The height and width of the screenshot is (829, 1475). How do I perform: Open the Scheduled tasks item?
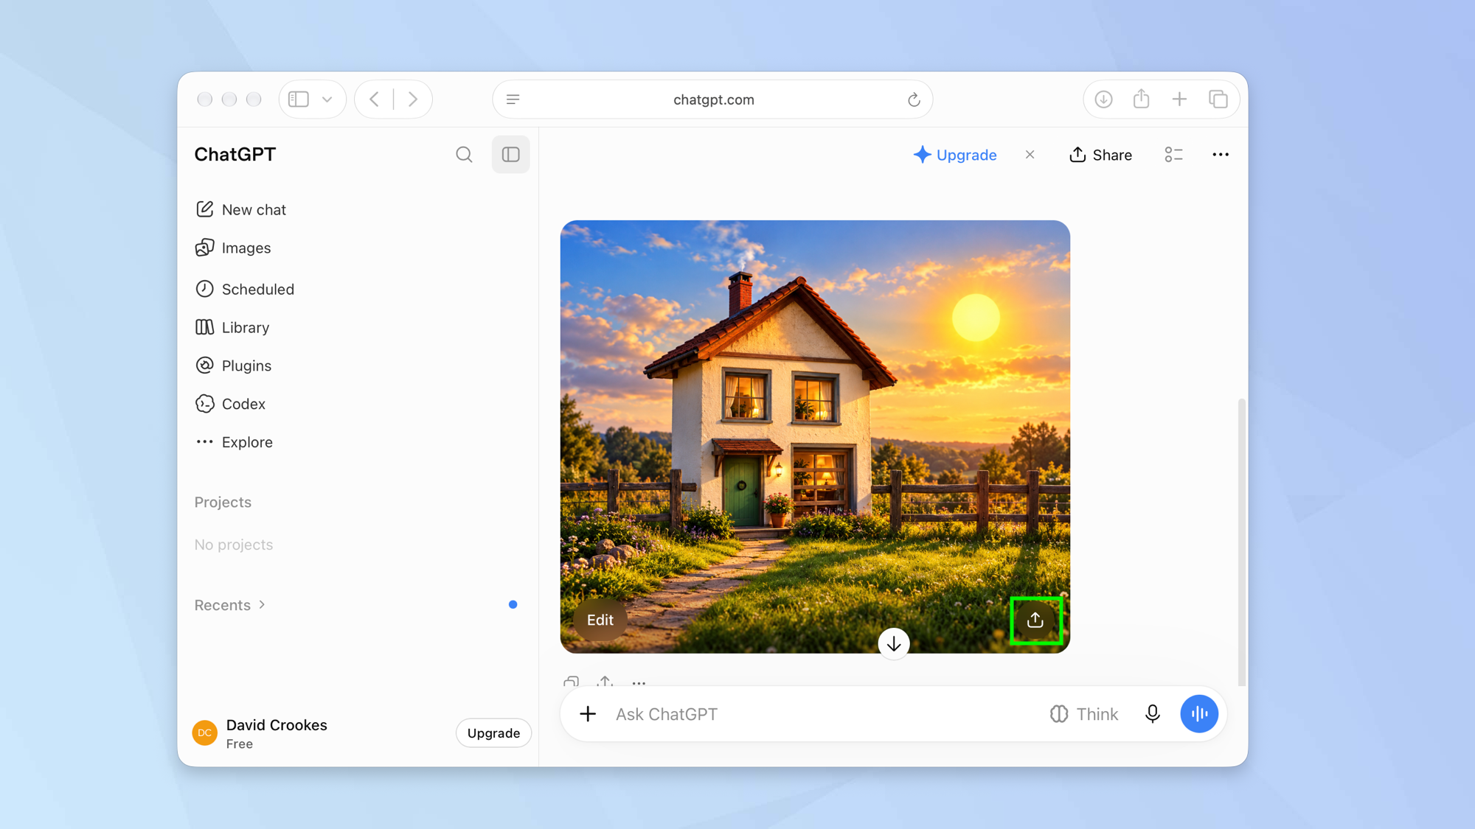click(x=245, y=289)
